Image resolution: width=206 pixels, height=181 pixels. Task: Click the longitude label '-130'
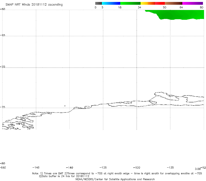[137, 168]
